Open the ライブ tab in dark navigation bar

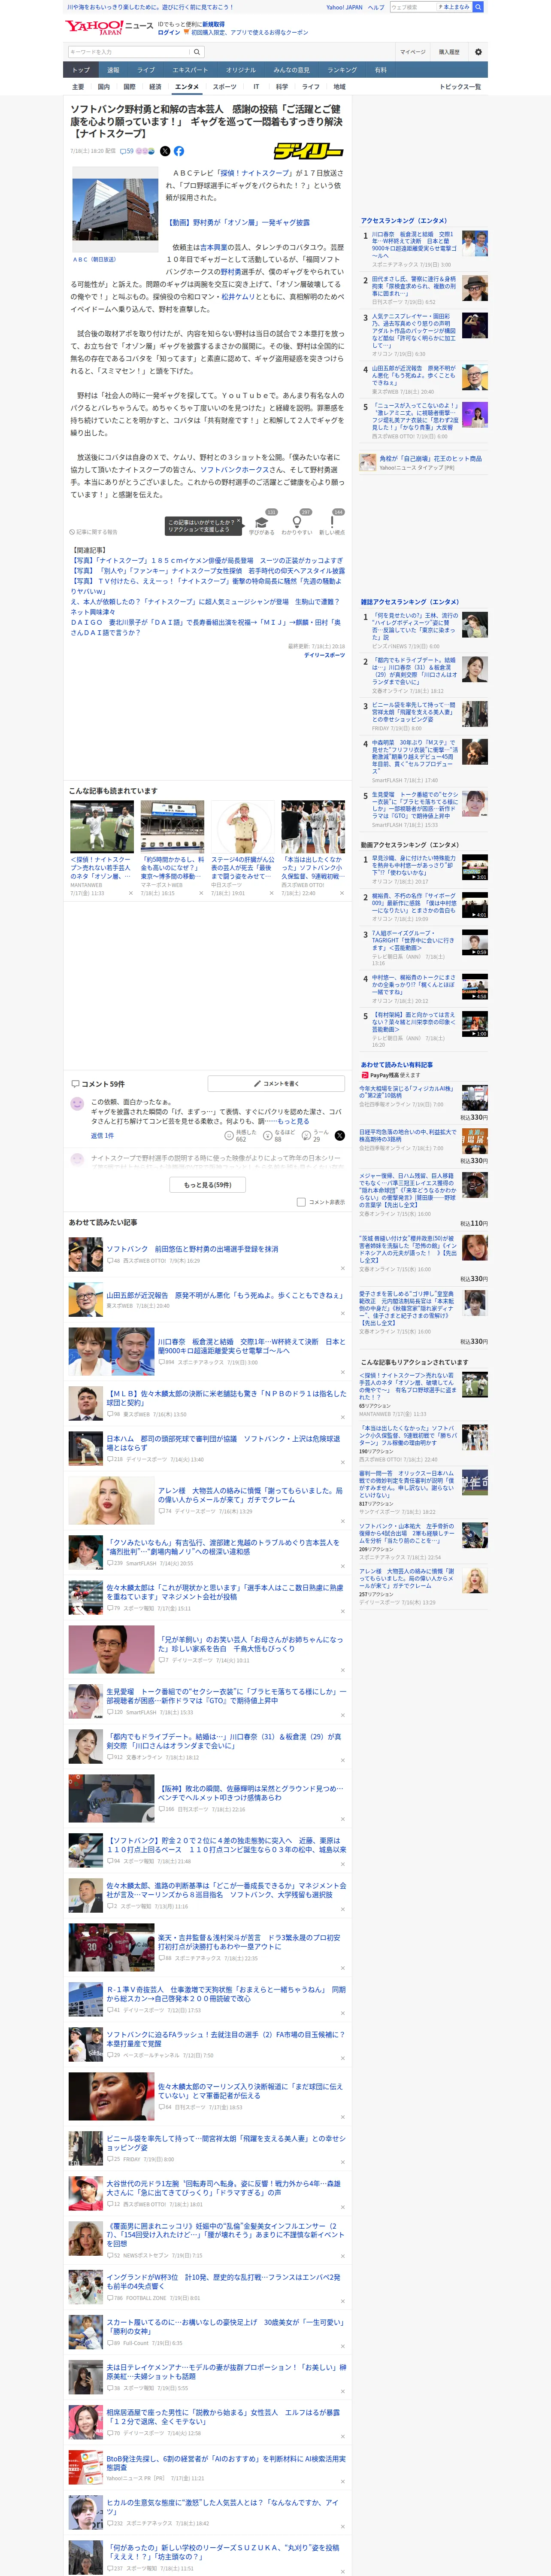coord(146,70)
